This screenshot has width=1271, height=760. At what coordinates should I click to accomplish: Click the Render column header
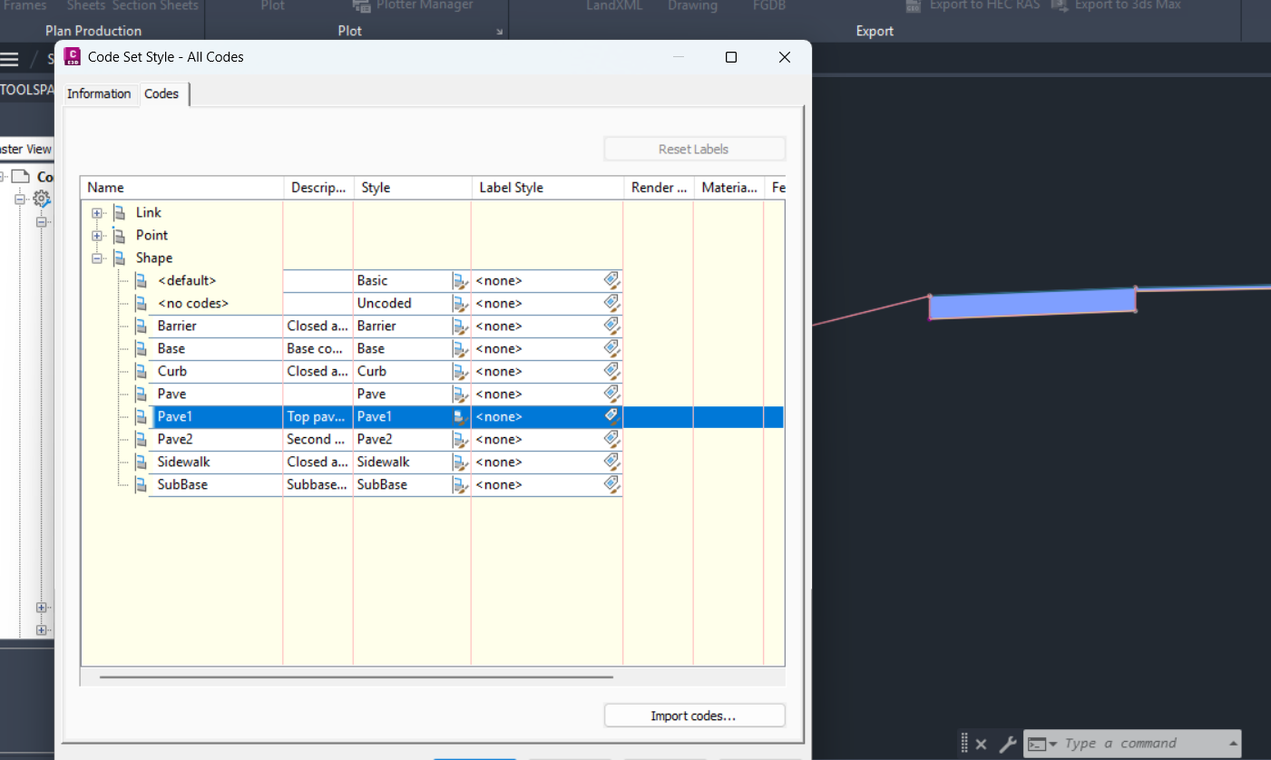659,188
